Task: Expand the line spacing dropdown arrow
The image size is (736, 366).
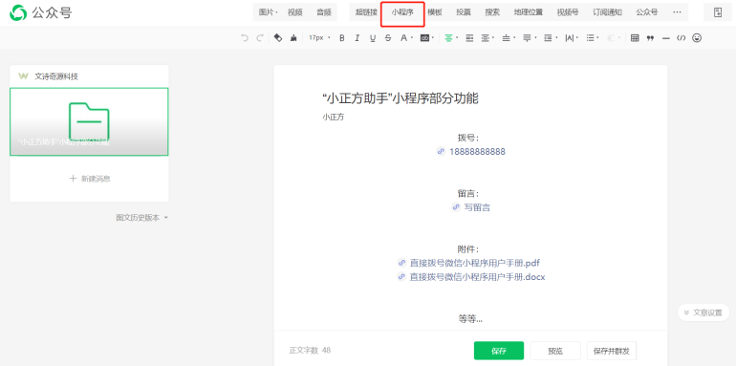Action: tap(514, 38)
